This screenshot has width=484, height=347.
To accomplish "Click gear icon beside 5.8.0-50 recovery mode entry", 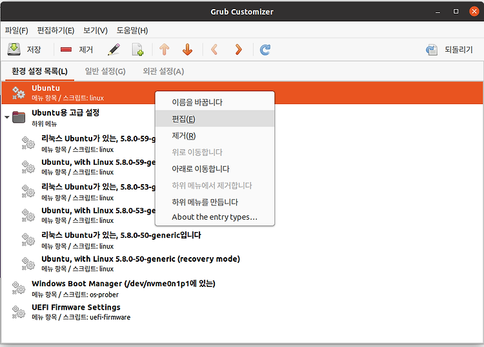I will point(28,264).
